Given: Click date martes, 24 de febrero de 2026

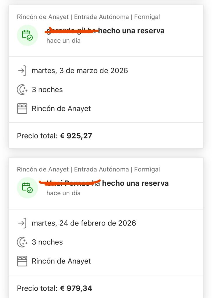Looking at the screenshot, I should [84, 223].
